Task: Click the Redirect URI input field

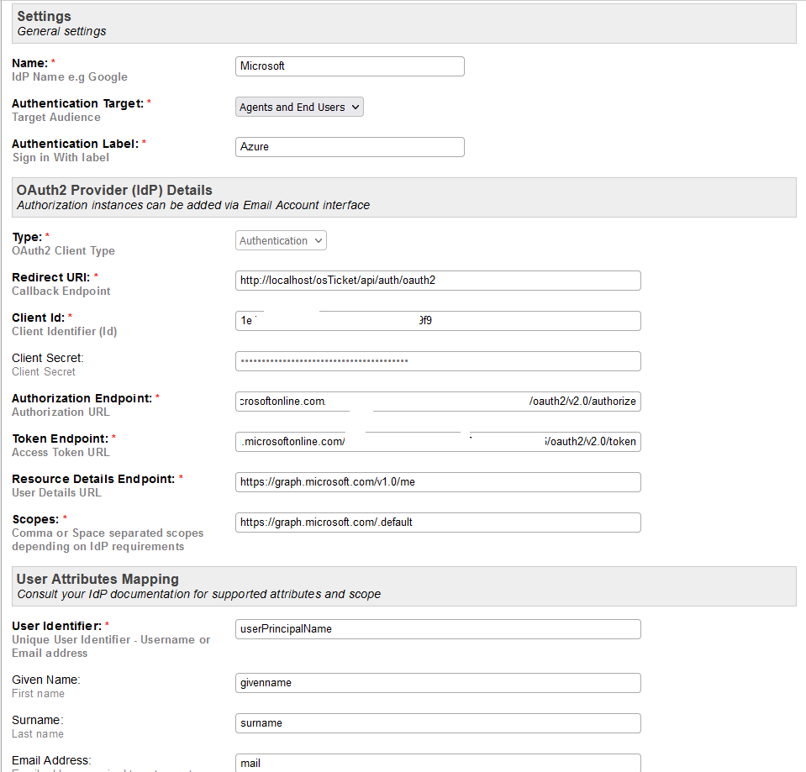Action: (x=438, y=281)
